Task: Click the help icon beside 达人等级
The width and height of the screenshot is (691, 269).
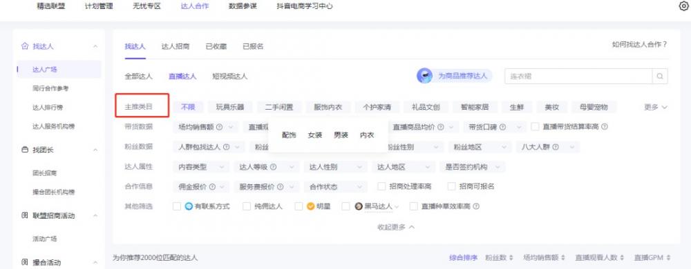Action: click(x=273, y=167)
